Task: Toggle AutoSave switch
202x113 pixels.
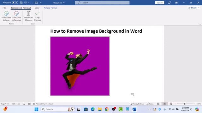Action: pos(15,3)
